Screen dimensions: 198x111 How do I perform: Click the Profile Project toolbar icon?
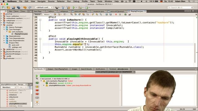(x=87, y=7)
